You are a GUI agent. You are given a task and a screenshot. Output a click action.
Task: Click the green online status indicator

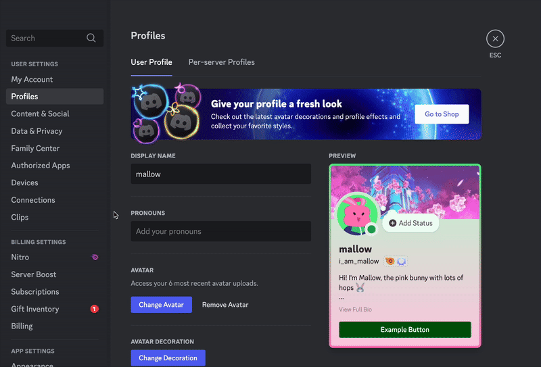click(371, 230)
